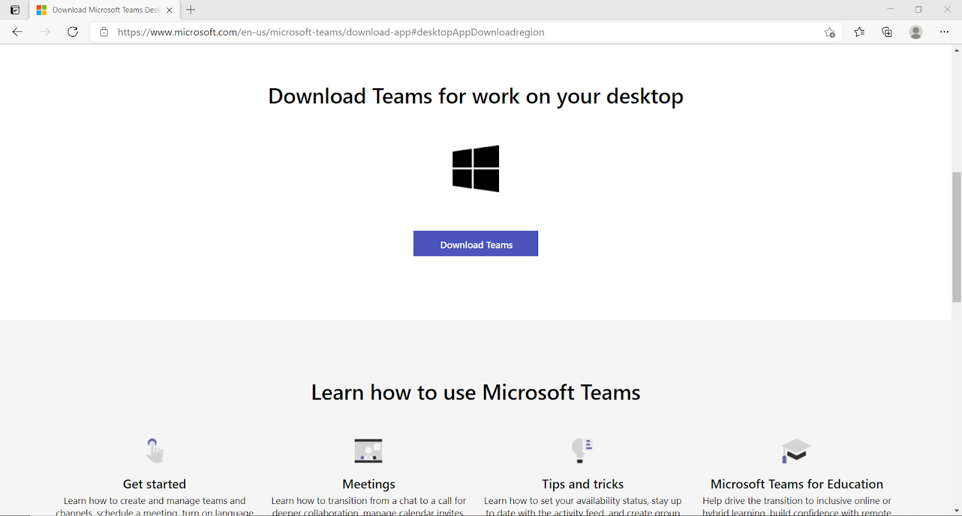Screen dimensions: 962x516
Task: Click the Download Teams button
Action: (x=476, y=243)
